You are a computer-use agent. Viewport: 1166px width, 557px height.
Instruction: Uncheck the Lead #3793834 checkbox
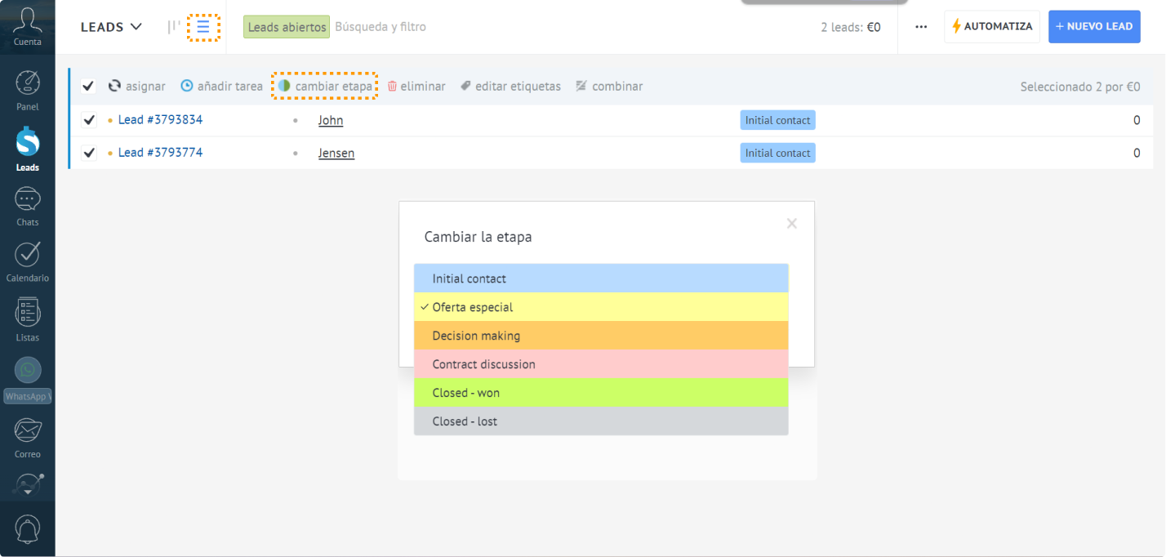click(89, 121)
